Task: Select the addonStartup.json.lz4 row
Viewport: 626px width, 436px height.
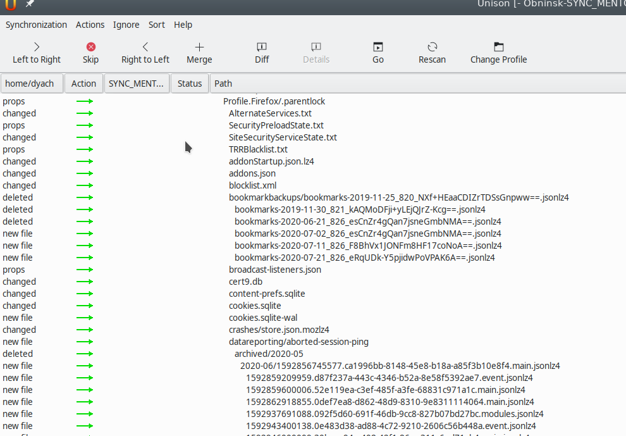Action: point(313,161)
